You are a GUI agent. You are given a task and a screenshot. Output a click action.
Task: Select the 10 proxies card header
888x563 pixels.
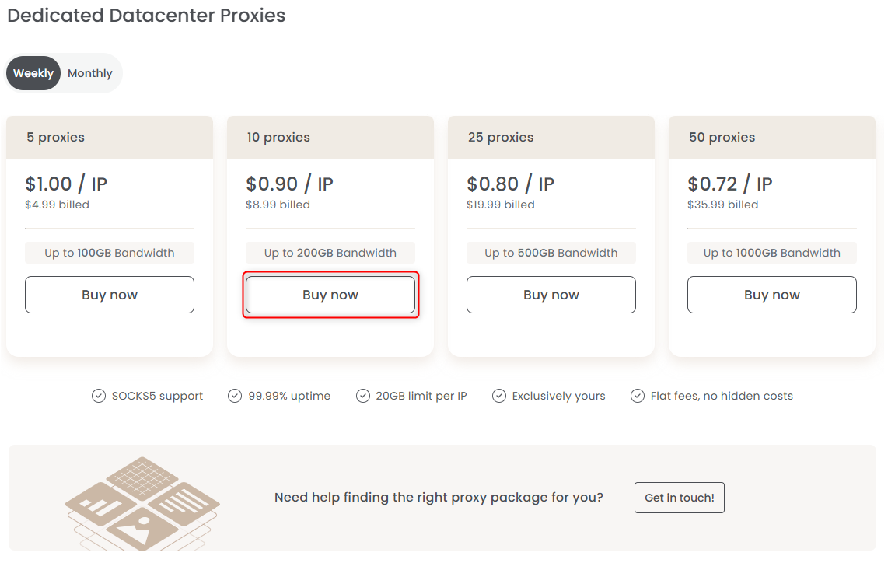tap(330, 138)
